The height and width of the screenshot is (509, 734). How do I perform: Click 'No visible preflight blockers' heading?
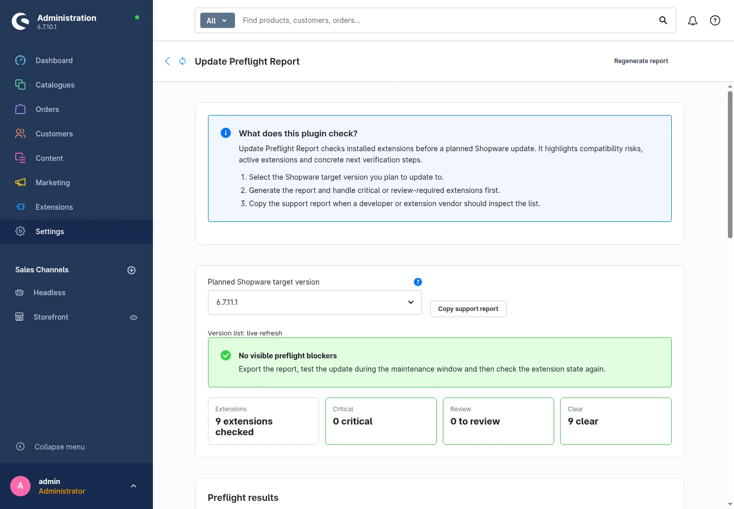coord(287,356)
